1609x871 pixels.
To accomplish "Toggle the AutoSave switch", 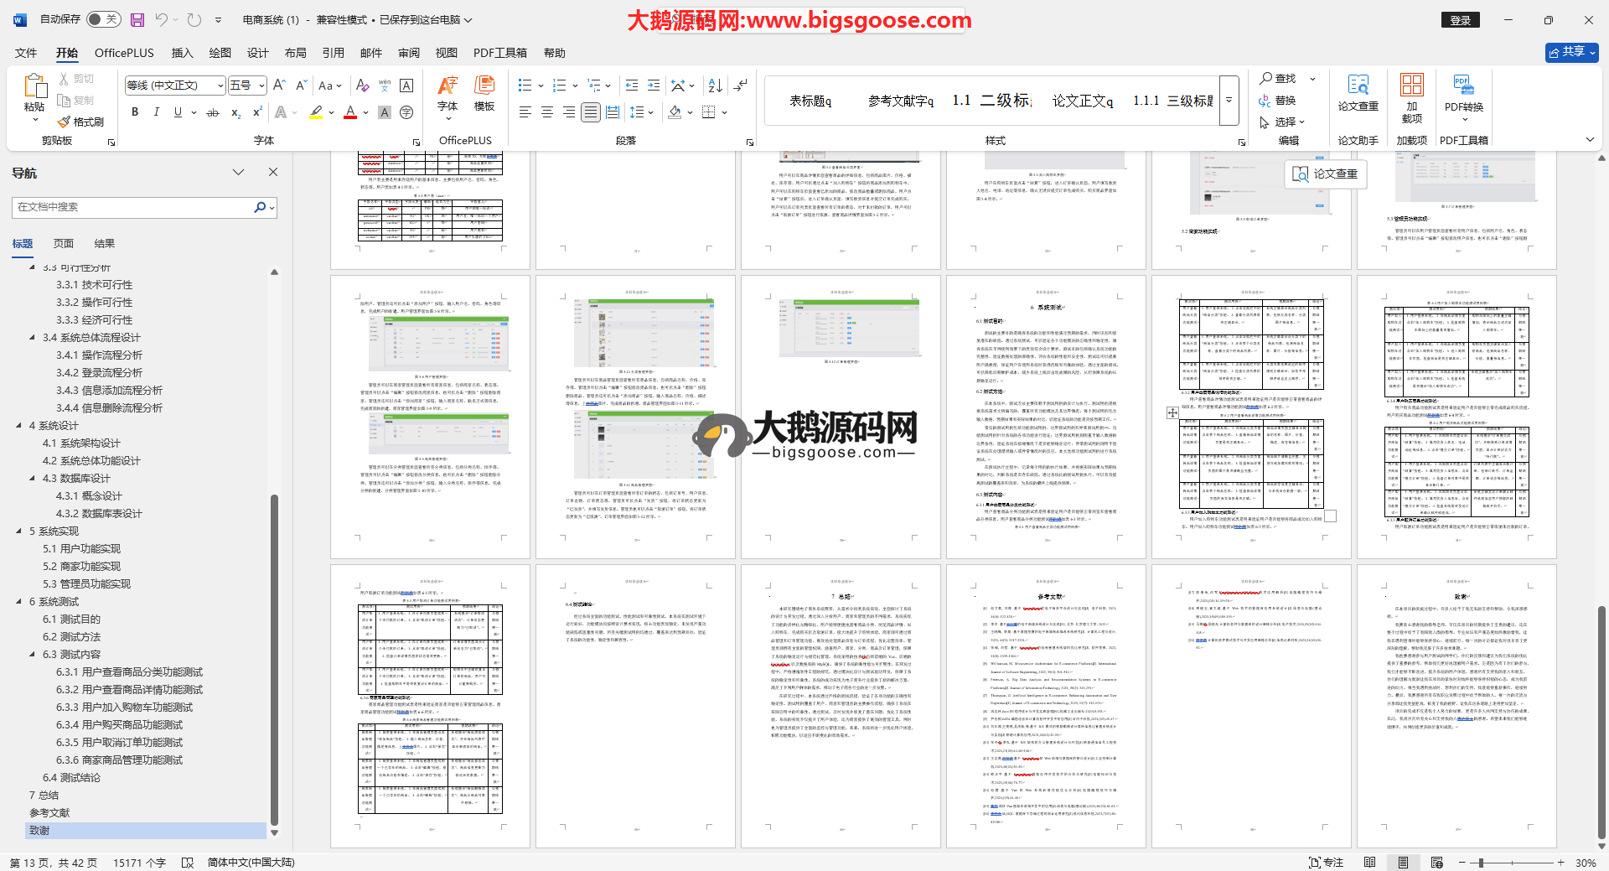I will (104, 19).
